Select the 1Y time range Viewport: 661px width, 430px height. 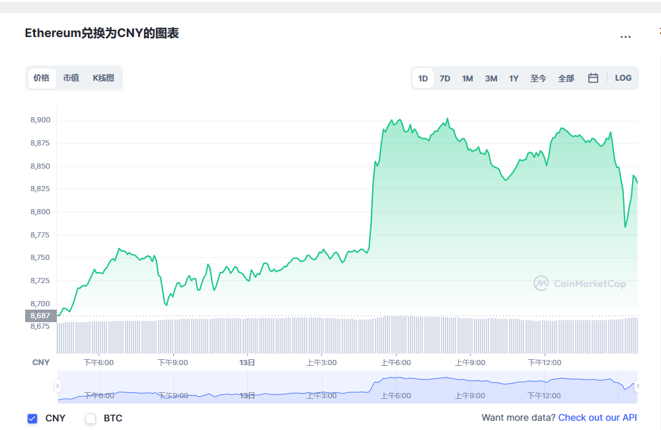point(514,79)
